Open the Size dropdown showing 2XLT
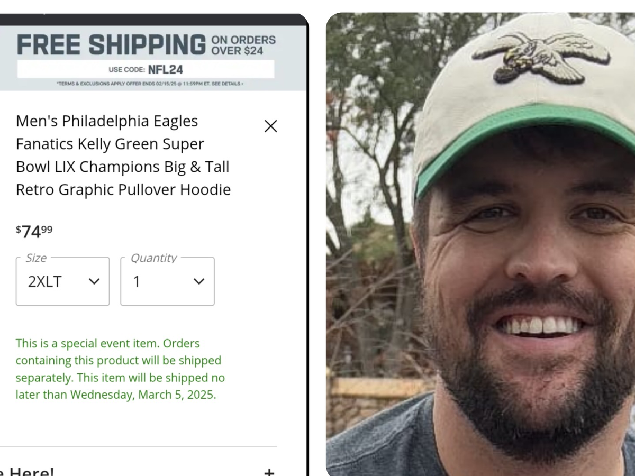The image size is (635, 476). [62, 281]
